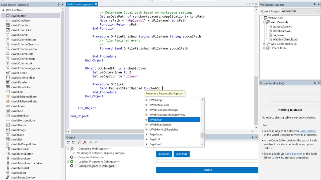Click Find Previous in Output toolbar
Viewport: 321px width, 180px height.
pyautogui.click(x=68, y=142)
